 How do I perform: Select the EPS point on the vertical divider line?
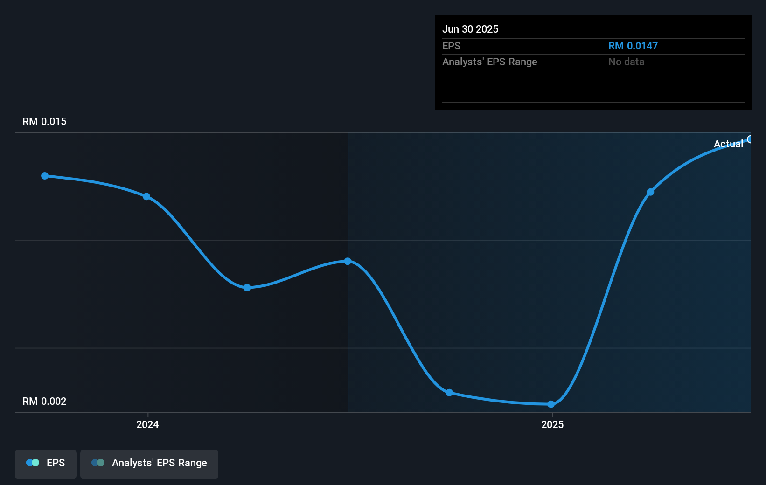coord(348,261)
